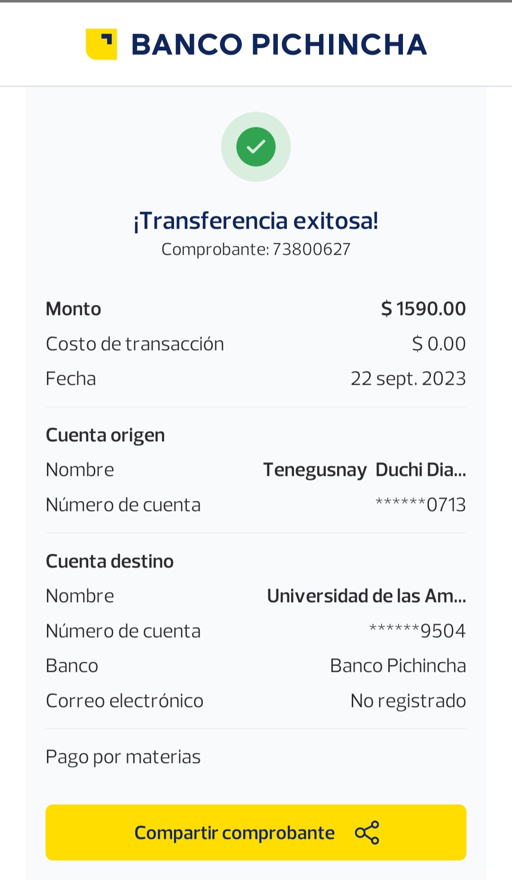Click truncated origin name Tenegusnay Duchi

[x=364, y=470]
